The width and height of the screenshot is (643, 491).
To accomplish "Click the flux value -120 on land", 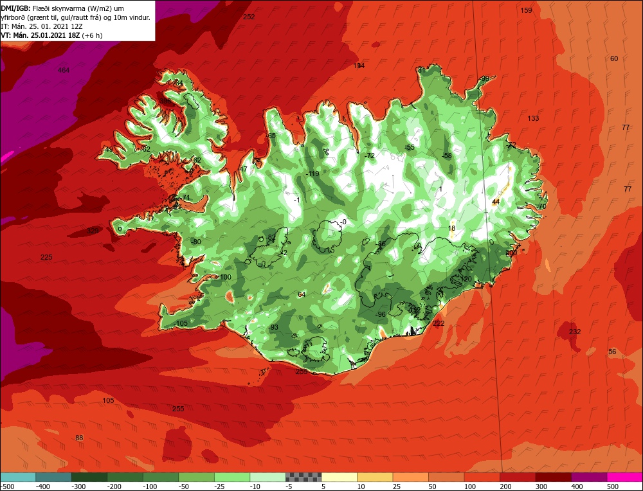I will [x=466, y=279].
